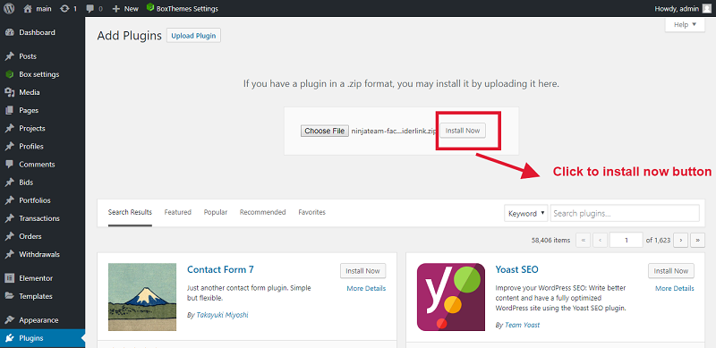Image resolution: width=716 pixels, height=348 pixels.
Task: Open the Contact Form 7 title link
Action: coord(220,269)
